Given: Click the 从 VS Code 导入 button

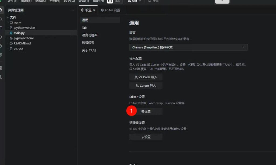Looking at the screenshot, I should (x=146, y=77).
